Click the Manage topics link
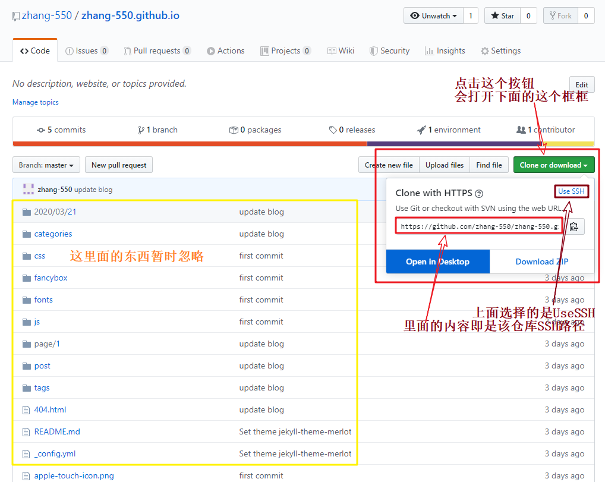 36,102
